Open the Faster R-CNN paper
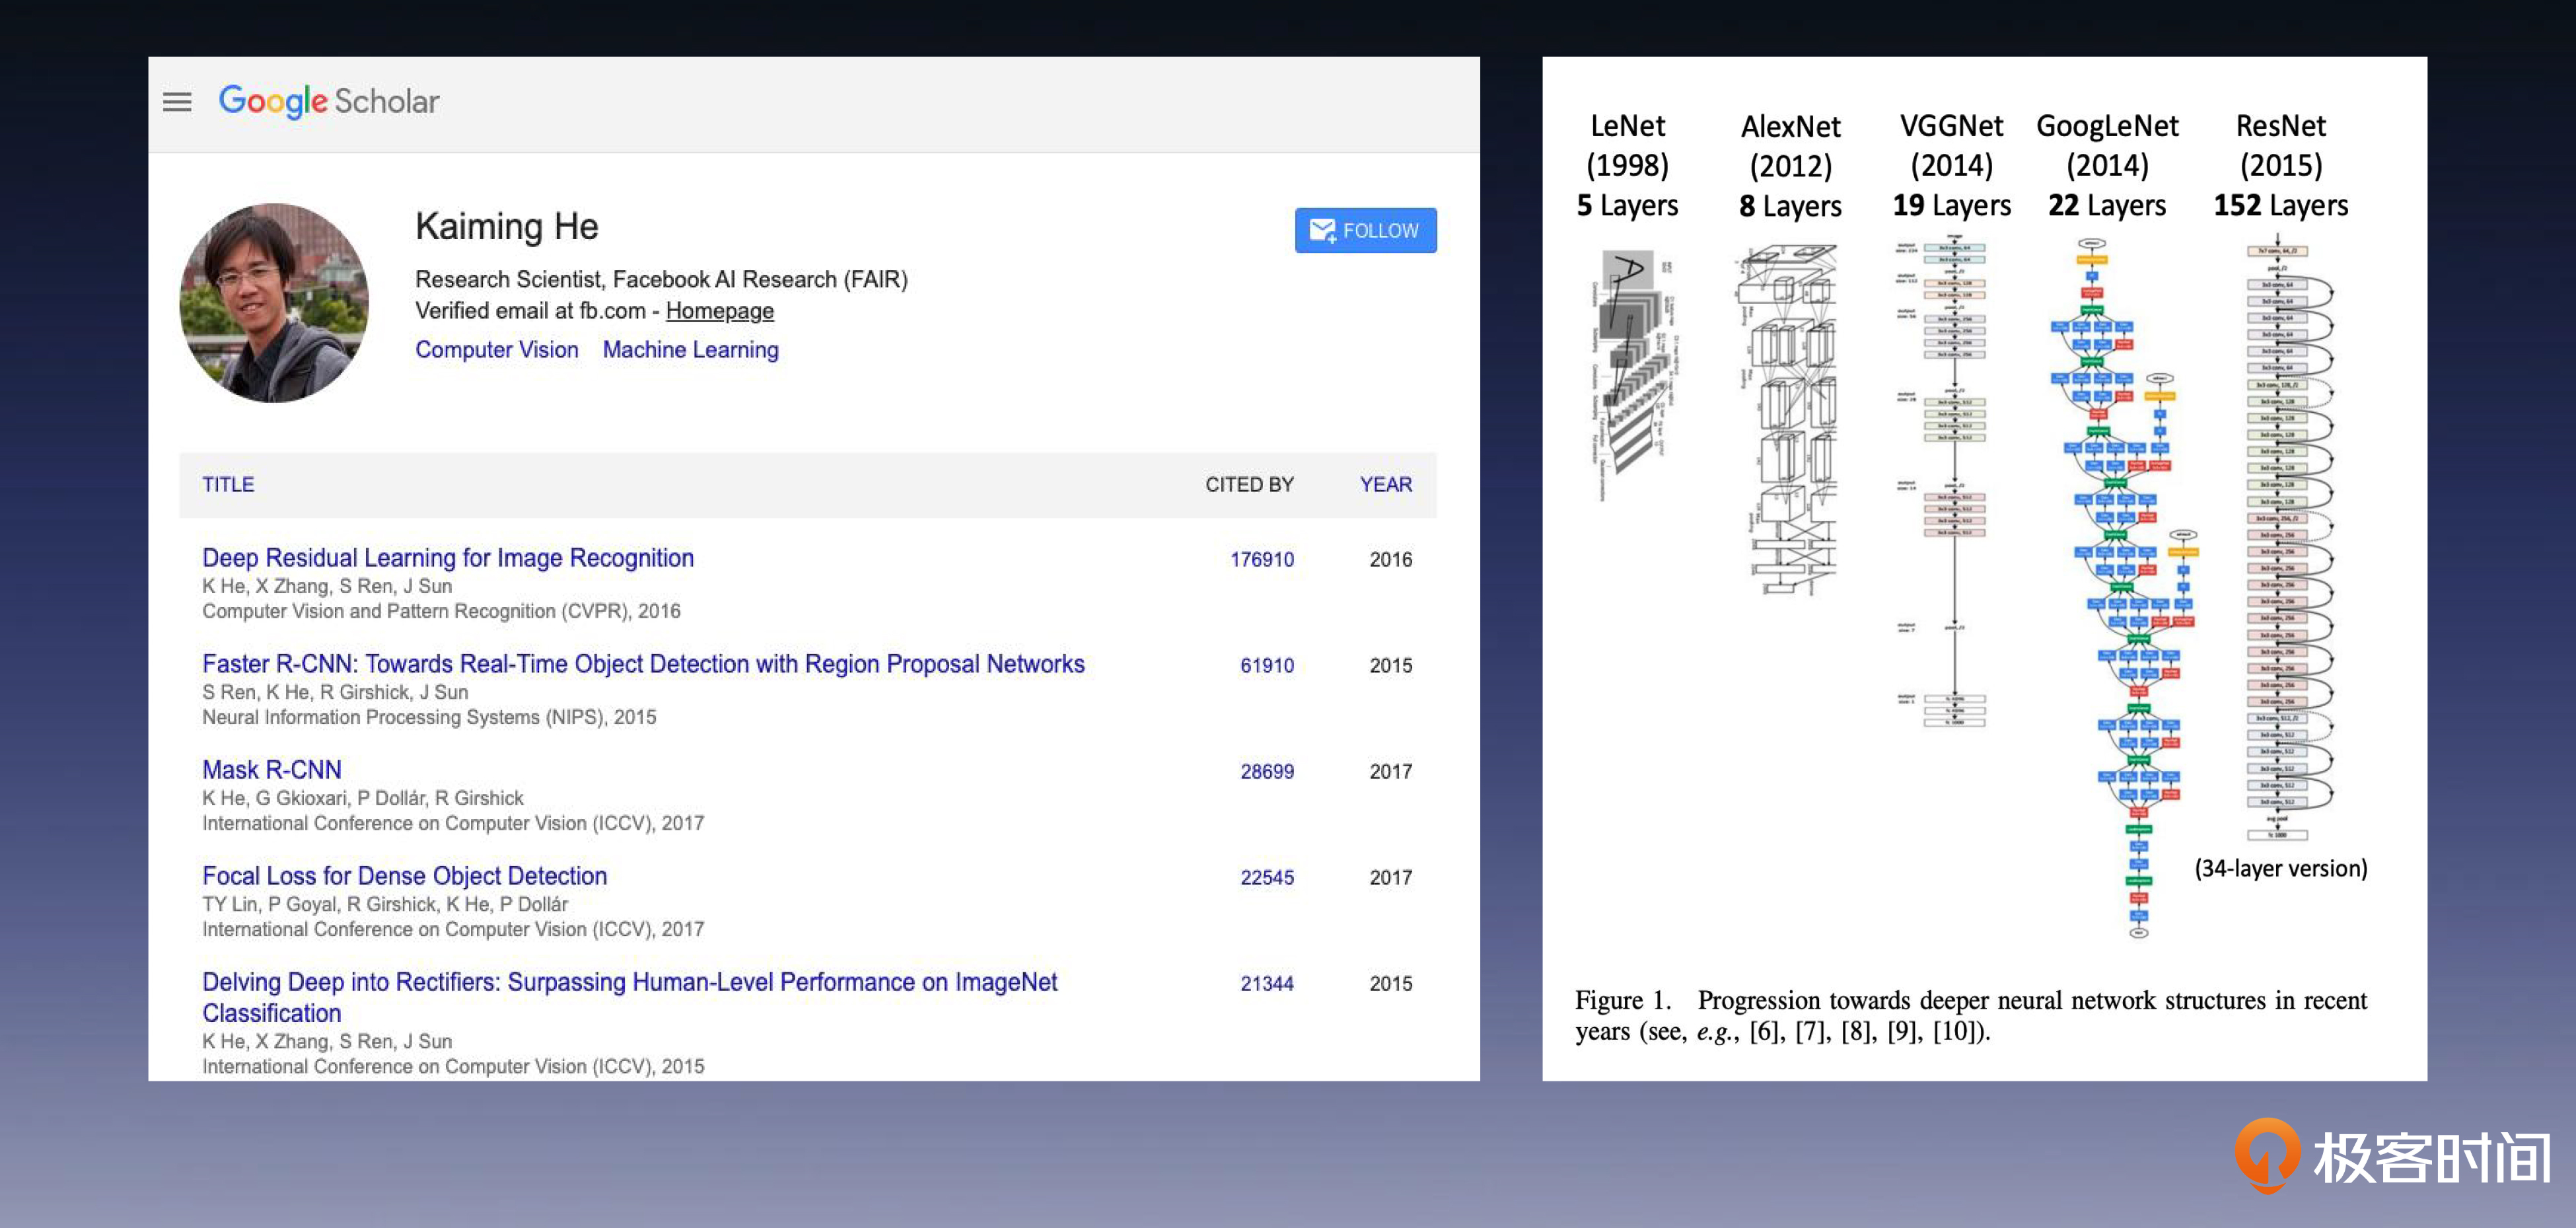This screenshot has width=2576, height=1228. [x=642, y=664]
